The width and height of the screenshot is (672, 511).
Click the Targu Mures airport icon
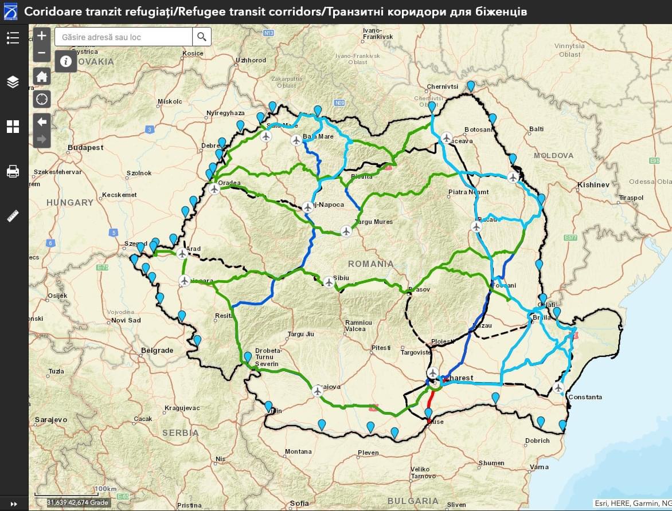click(346, 231)
